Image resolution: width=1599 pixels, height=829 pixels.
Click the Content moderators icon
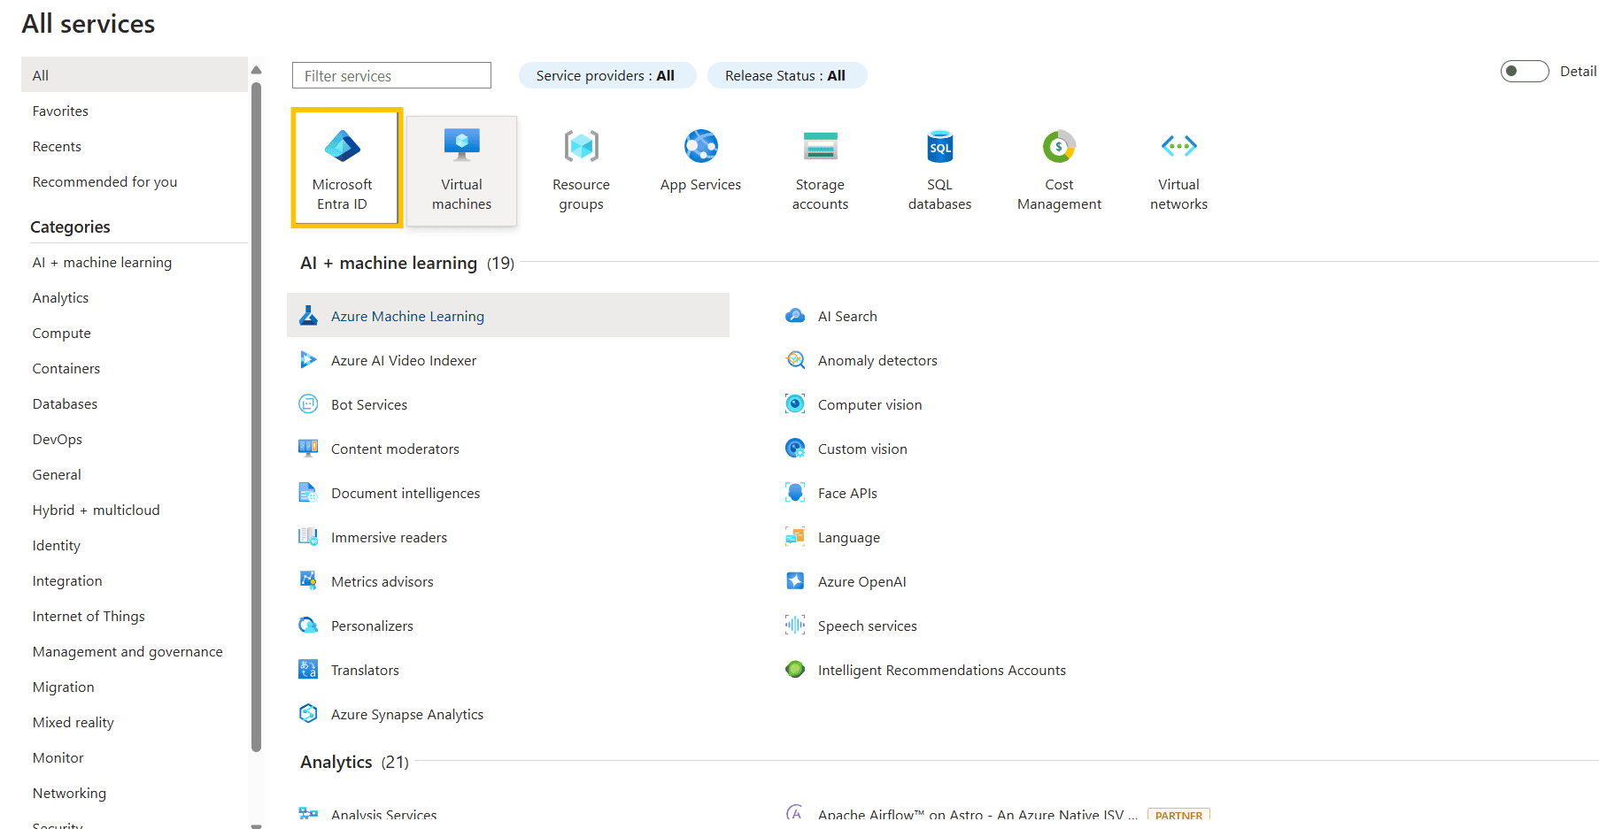308,449
